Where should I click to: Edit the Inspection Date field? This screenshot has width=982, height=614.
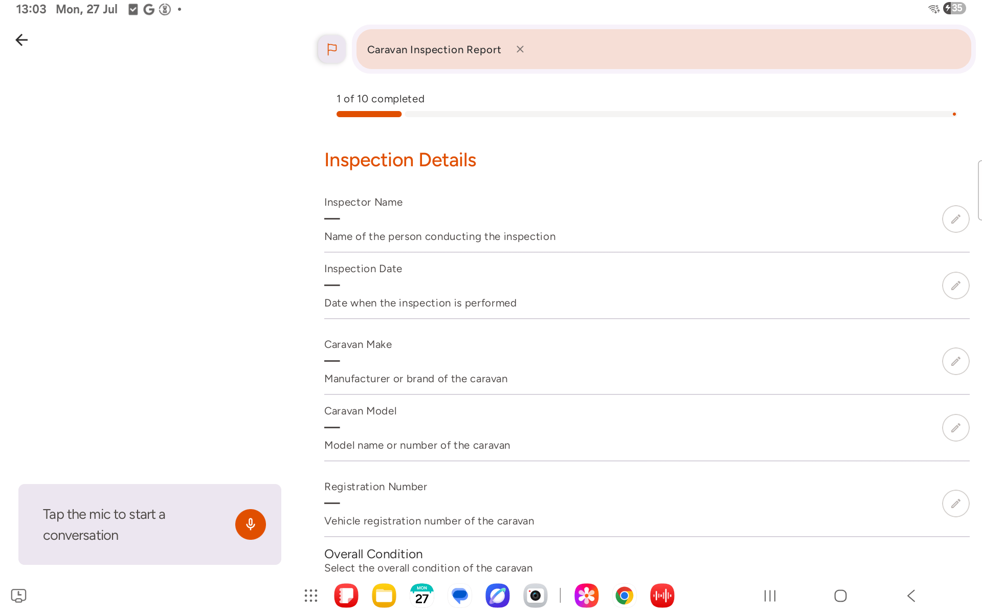(x=955, y=286)
